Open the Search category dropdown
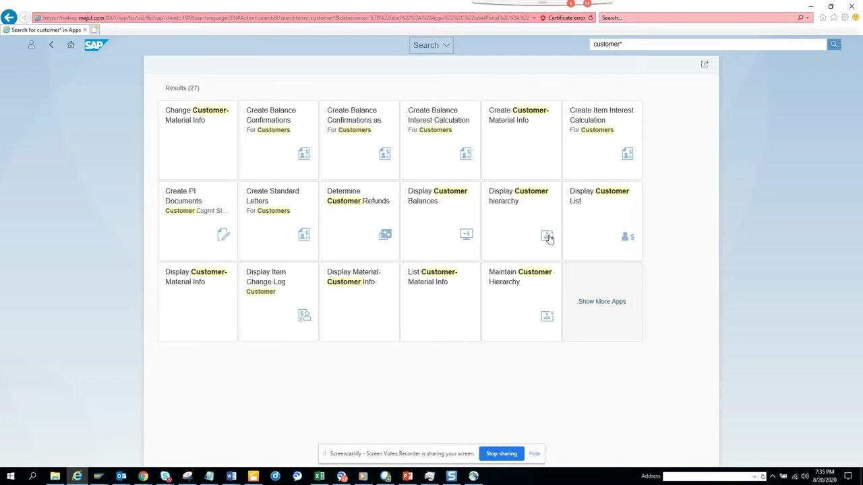The height and width of the screenshot is (485, 863). (431, 45)
